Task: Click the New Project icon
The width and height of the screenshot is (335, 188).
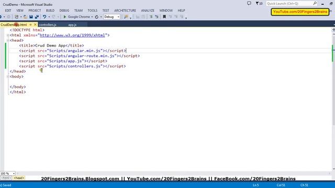Action: click(16, 17)
